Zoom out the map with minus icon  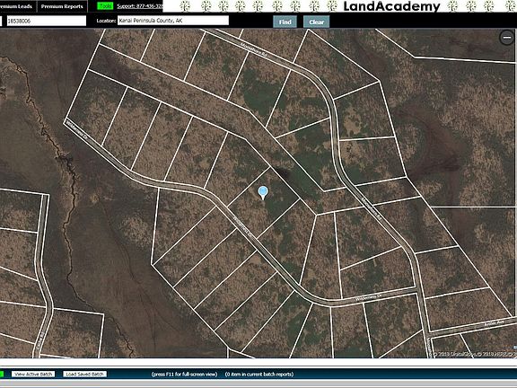coord(507,38)
